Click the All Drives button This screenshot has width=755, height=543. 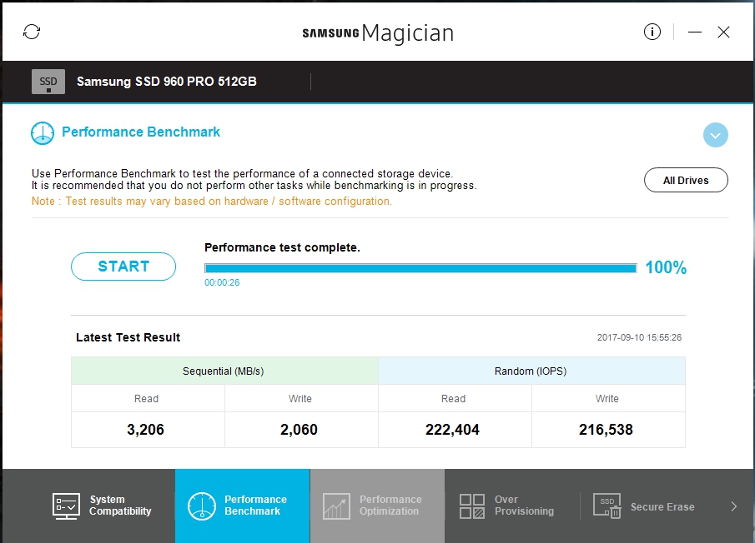686,180
